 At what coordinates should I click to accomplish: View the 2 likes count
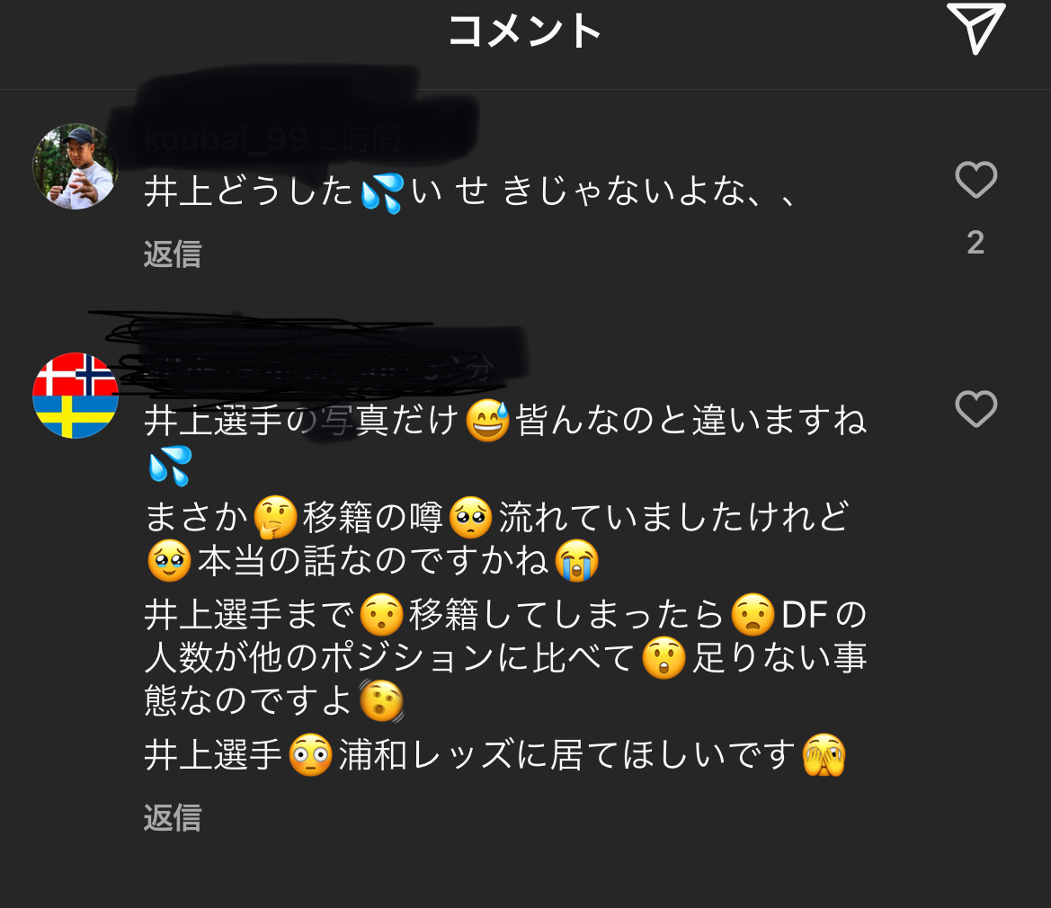[976, 243]
